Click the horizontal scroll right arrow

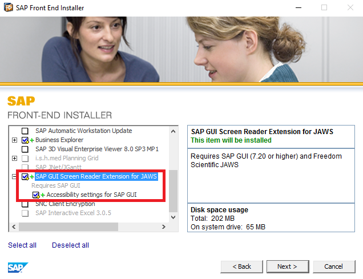[x=164, y=227]
